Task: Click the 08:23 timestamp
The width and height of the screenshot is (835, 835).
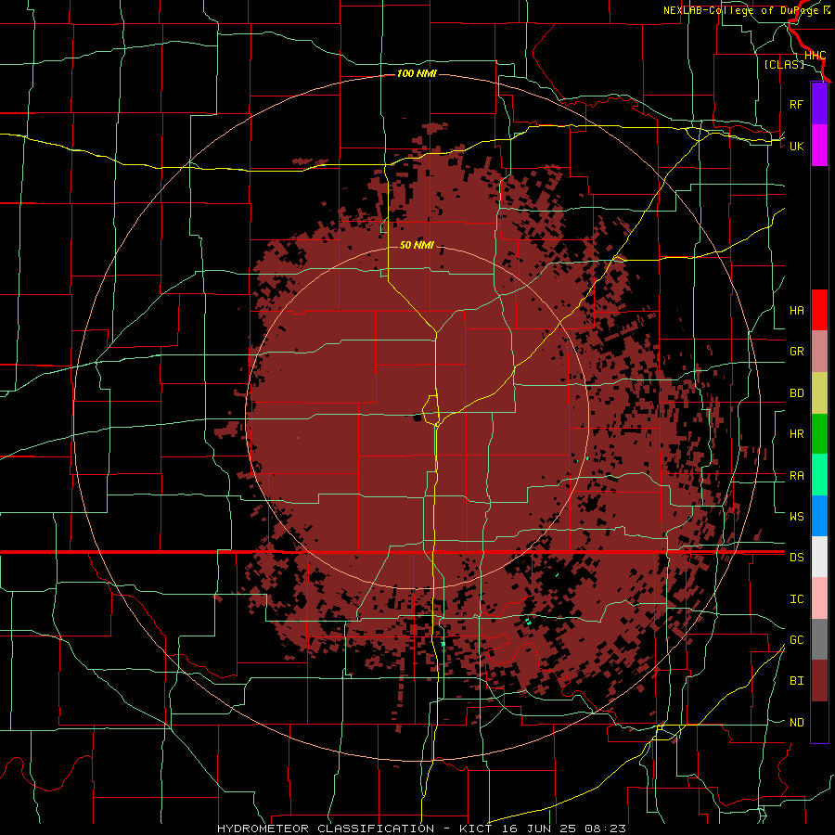Action: (605, 829)
